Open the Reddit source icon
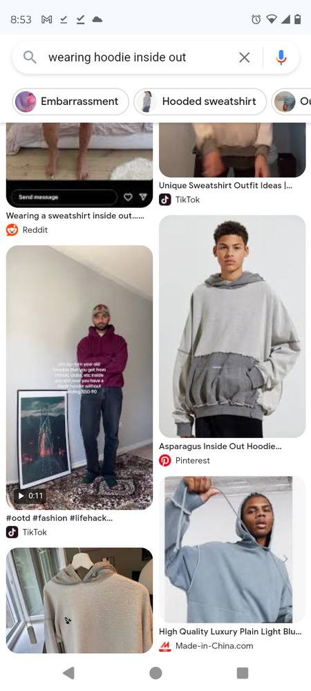This screenshot has height=691, width=311. pos(12,229)
